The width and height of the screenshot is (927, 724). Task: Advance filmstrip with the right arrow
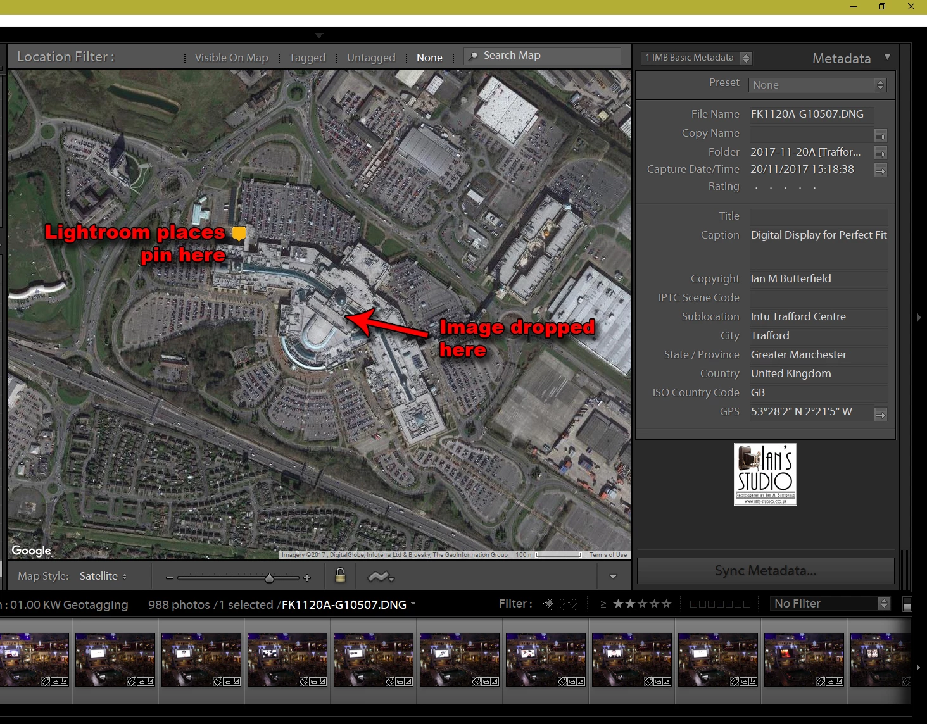click(x=918, y=667)
